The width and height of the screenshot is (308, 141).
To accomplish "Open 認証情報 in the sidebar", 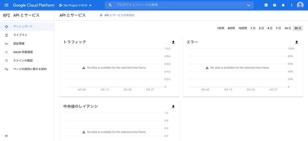I will pyautogui.click(x=27, y=44).
